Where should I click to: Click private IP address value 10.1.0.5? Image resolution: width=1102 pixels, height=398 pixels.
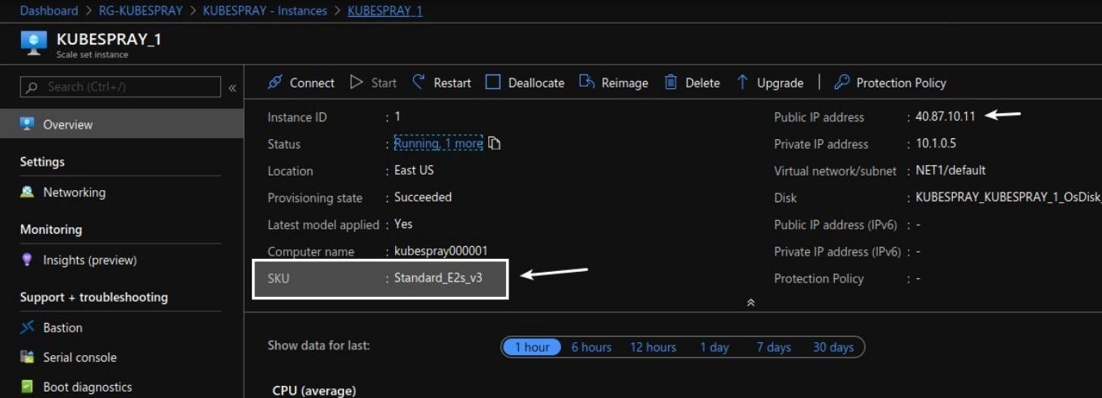pos(935,143)
